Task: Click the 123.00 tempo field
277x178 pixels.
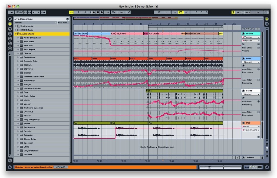Action: 19,12
